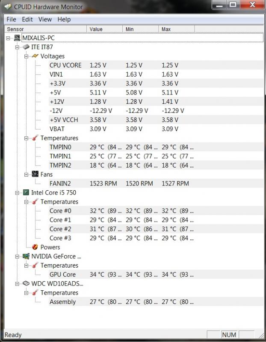Collapse the Intel Core i5 750 node
The height and width of the screenshot is (342, 266).
point(17,193)
